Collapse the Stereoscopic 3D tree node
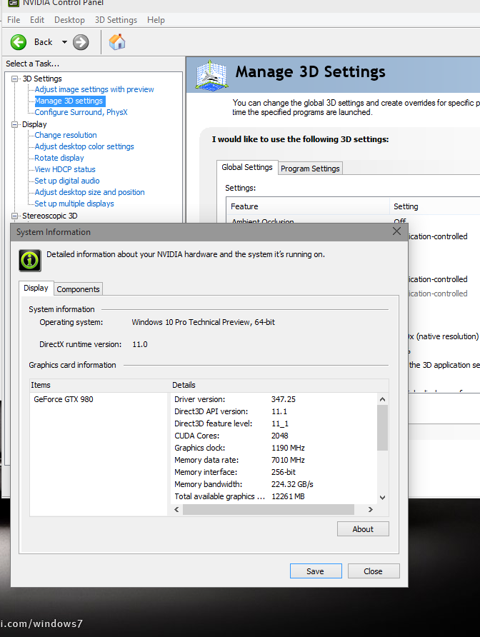 pyautogui.click(x=15, y=216)
